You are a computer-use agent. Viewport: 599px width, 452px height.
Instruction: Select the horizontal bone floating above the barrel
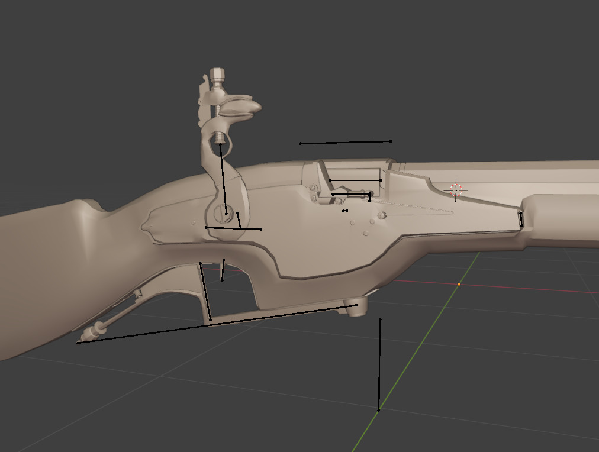click(x=345, y=143)
